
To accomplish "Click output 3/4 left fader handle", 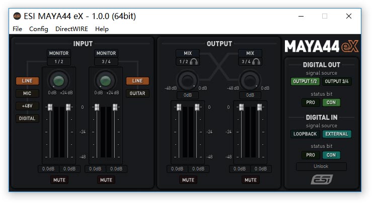I will point(241,107).
